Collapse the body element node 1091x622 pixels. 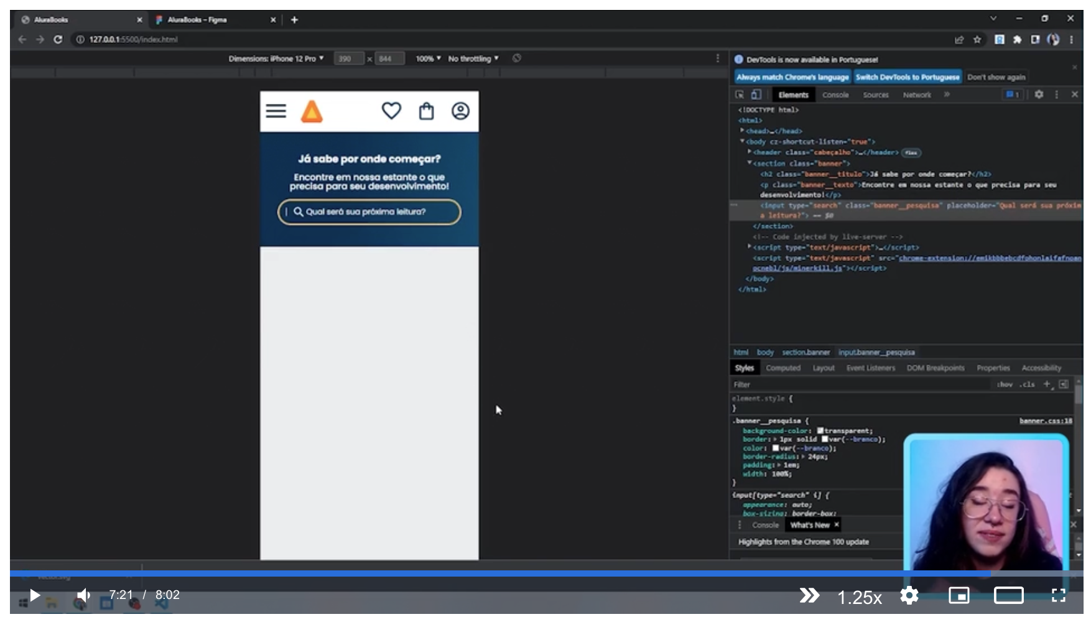(742, 141)
